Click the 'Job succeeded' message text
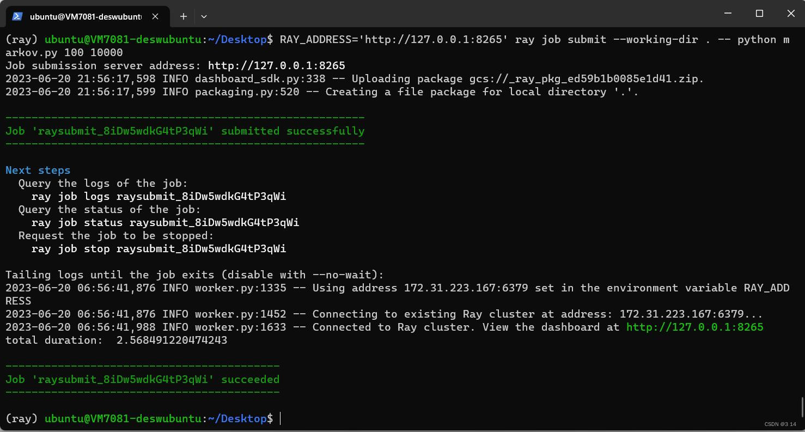Viewport: 805px width, 432px height. [143, 379]
